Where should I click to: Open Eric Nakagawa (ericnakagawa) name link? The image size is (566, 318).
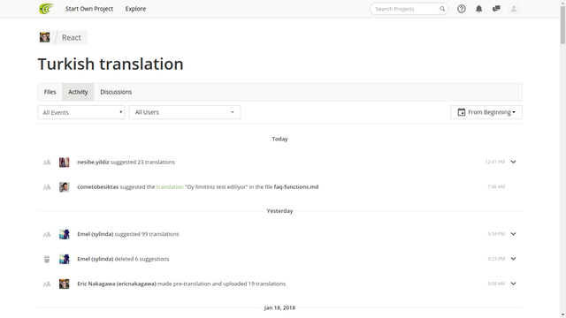click(x=117, y=284)
